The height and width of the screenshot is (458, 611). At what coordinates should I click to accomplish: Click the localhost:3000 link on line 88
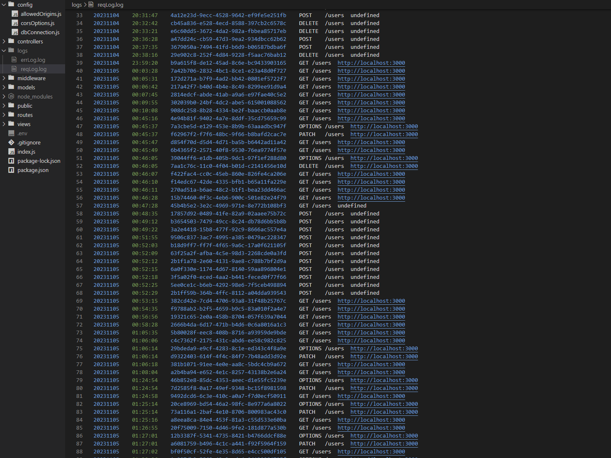pos(371,452)
